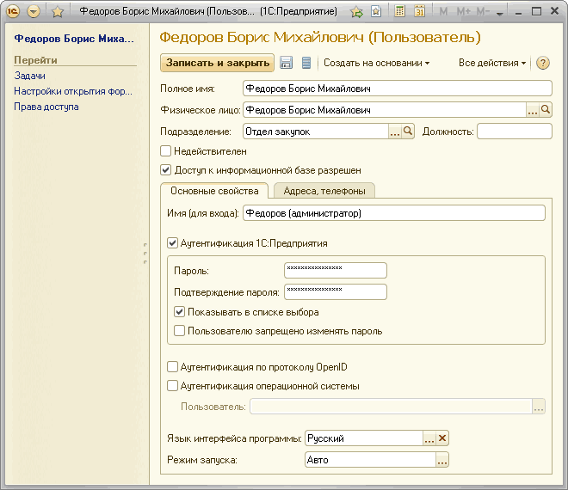Open help via the question mark icon
The image size is (568, 490).
tap(542, 63)
